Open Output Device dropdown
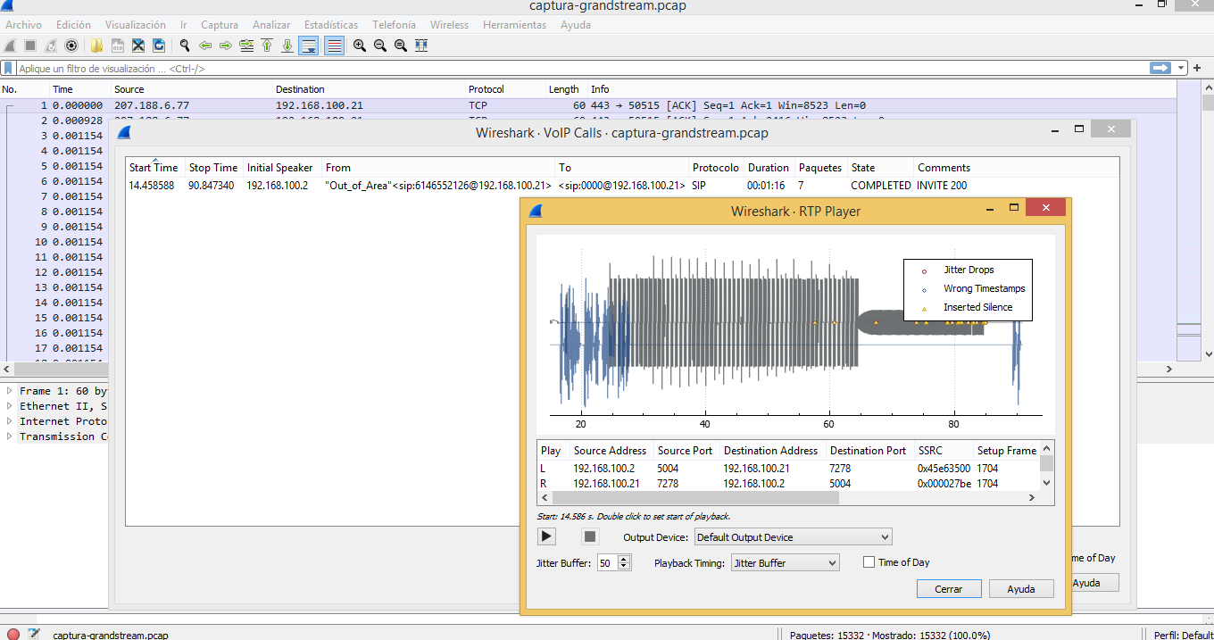Screen dimensions: 1214x640 coord(793,537)
